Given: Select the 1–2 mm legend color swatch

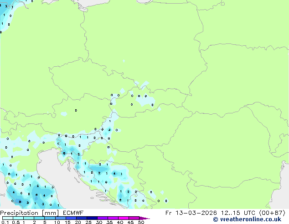Looking at the screenshot, I should pos(29,218).
